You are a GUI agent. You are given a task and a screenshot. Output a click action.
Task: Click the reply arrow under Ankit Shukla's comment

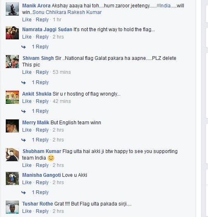pos(23,111)
